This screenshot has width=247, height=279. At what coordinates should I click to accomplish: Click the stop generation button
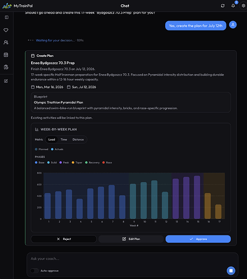(231, 271)
